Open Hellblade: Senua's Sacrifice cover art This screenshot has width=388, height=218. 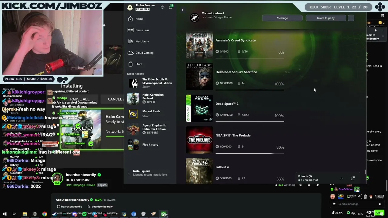[199, 77]
